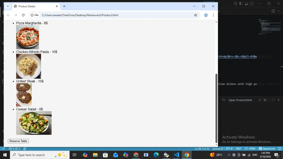Click the Chrome back arrow
This screenshot has width=283, height=159.
8,15
